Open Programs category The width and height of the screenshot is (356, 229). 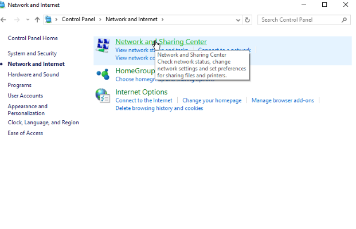coord(19,85)
